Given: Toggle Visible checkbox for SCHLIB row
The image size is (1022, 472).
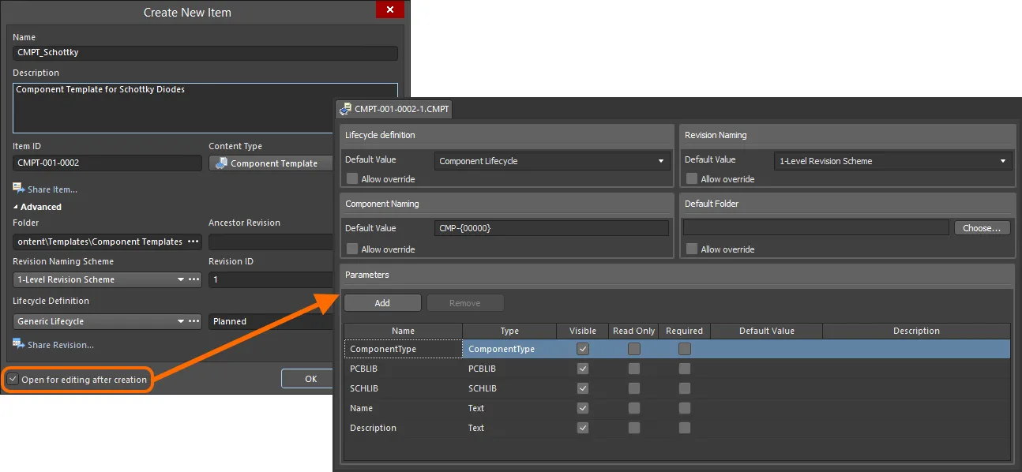Looking at the screenshot, I should [583, 388].
